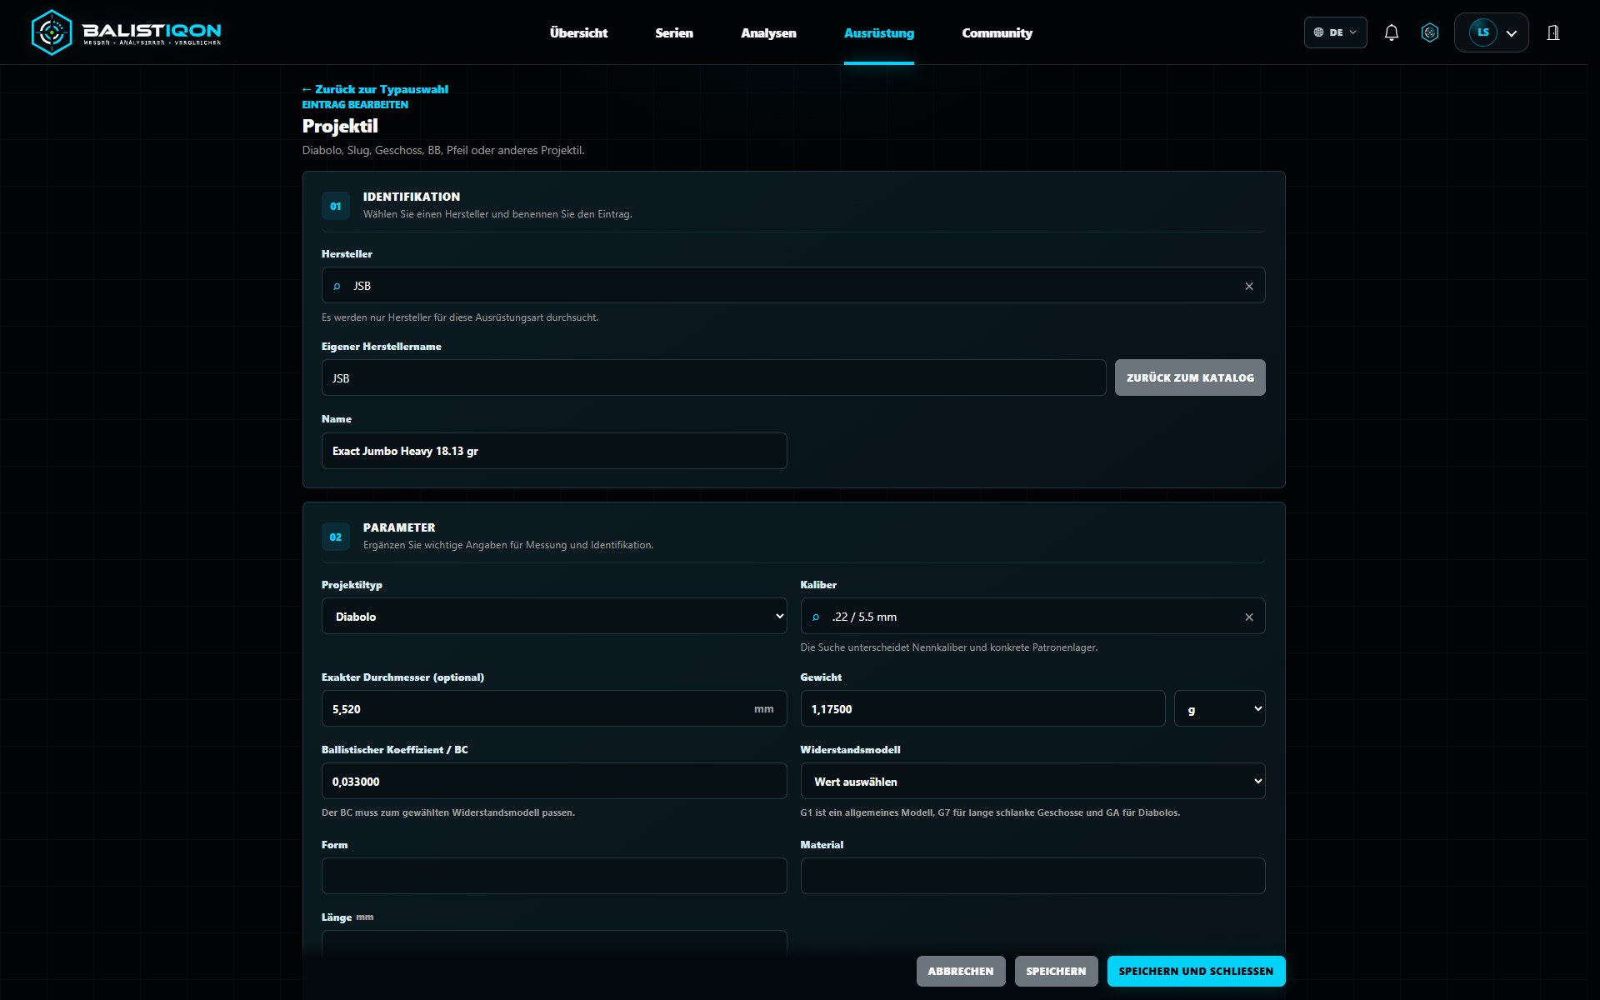
Task: Click the 'Der BC muss zum gewählten' hint
Action: click(448, 812)
